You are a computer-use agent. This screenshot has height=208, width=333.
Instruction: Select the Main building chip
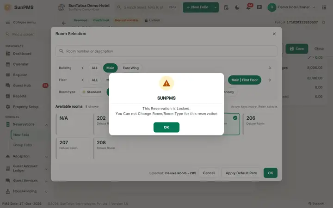click(110, 68)
